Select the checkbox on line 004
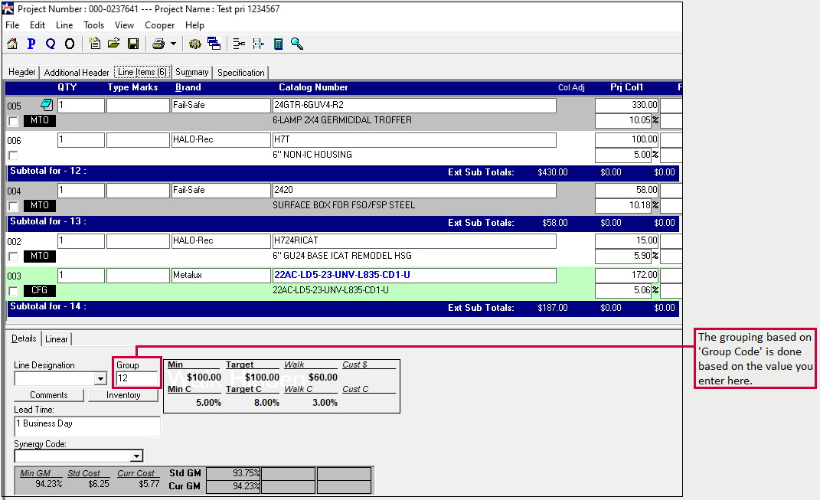 [x=14, y=206]
